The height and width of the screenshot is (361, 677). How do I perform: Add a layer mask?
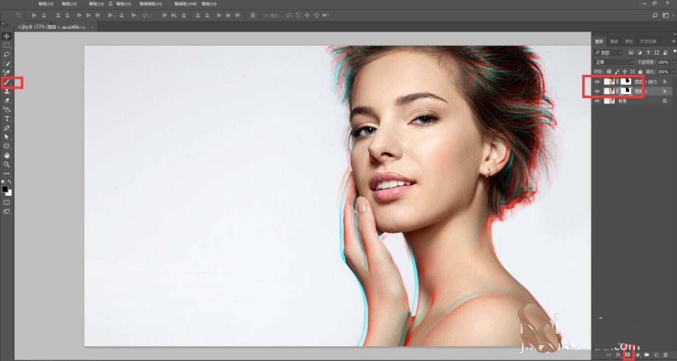click(x=627, y=355)
